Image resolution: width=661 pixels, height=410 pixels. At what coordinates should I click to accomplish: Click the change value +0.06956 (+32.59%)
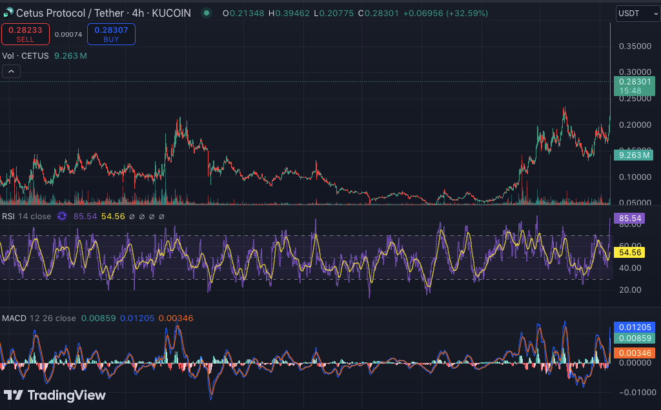[x=445, y=14]
